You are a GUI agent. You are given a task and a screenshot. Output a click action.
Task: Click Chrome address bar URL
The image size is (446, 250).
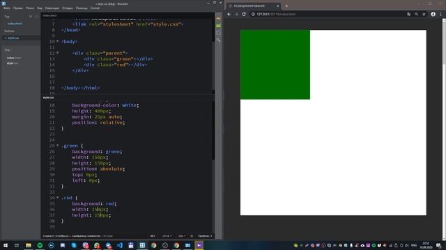click(x=276, y=14)
